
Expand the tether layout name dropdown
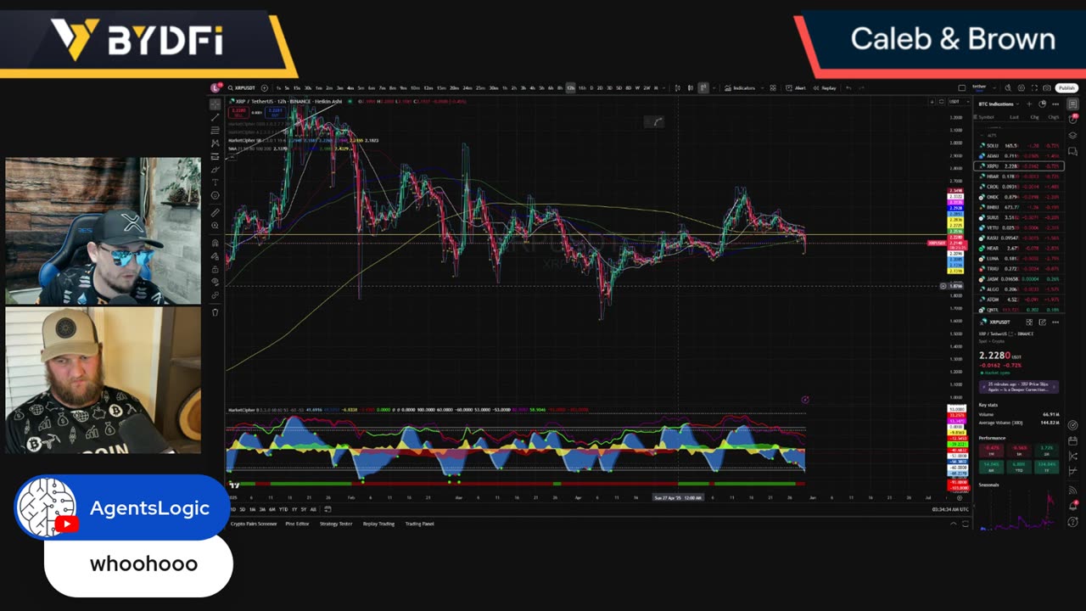coord(994,87)
